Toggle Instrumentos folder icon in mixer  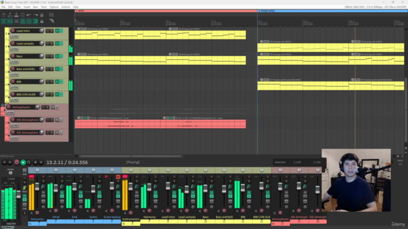pos(124,223)
